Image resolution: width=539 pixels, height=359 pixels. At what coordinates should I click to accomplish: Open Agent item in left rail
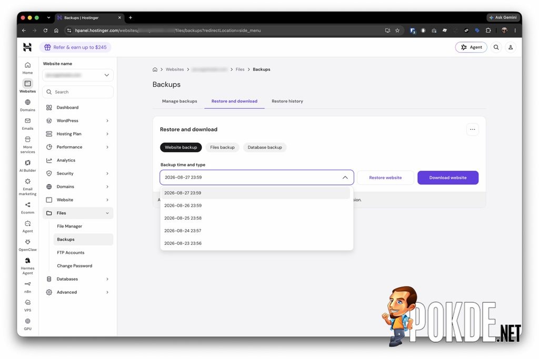tap(27, 227)
